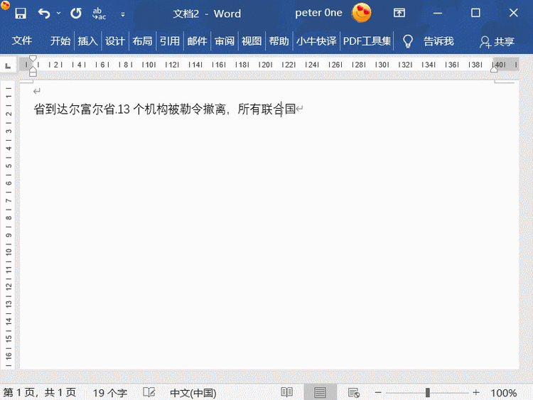Open the heart-eyes emoji profile picture
This screenshot has height=400, width=533.
click(361, 13)
